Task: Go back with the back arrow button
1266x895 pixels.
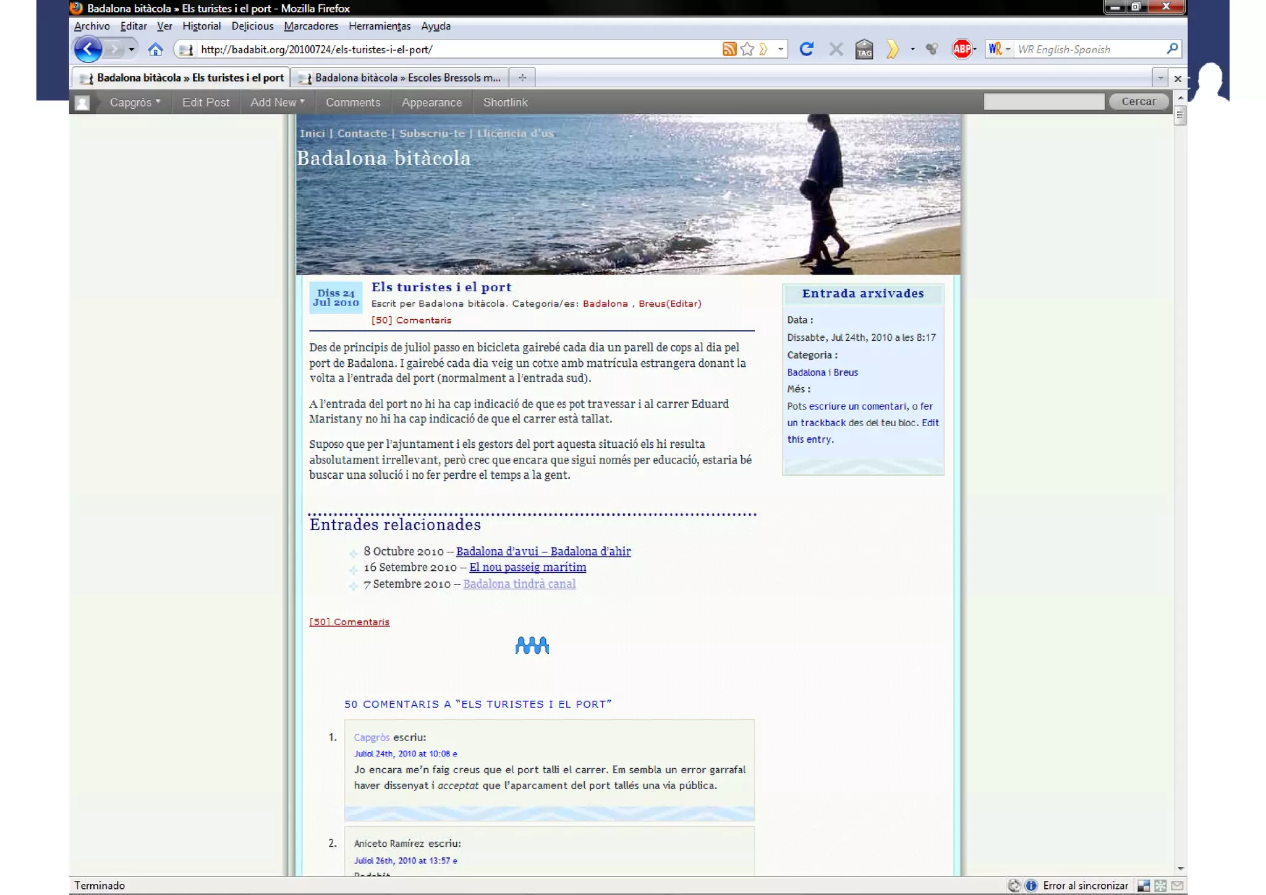Action: coord(88,49)
